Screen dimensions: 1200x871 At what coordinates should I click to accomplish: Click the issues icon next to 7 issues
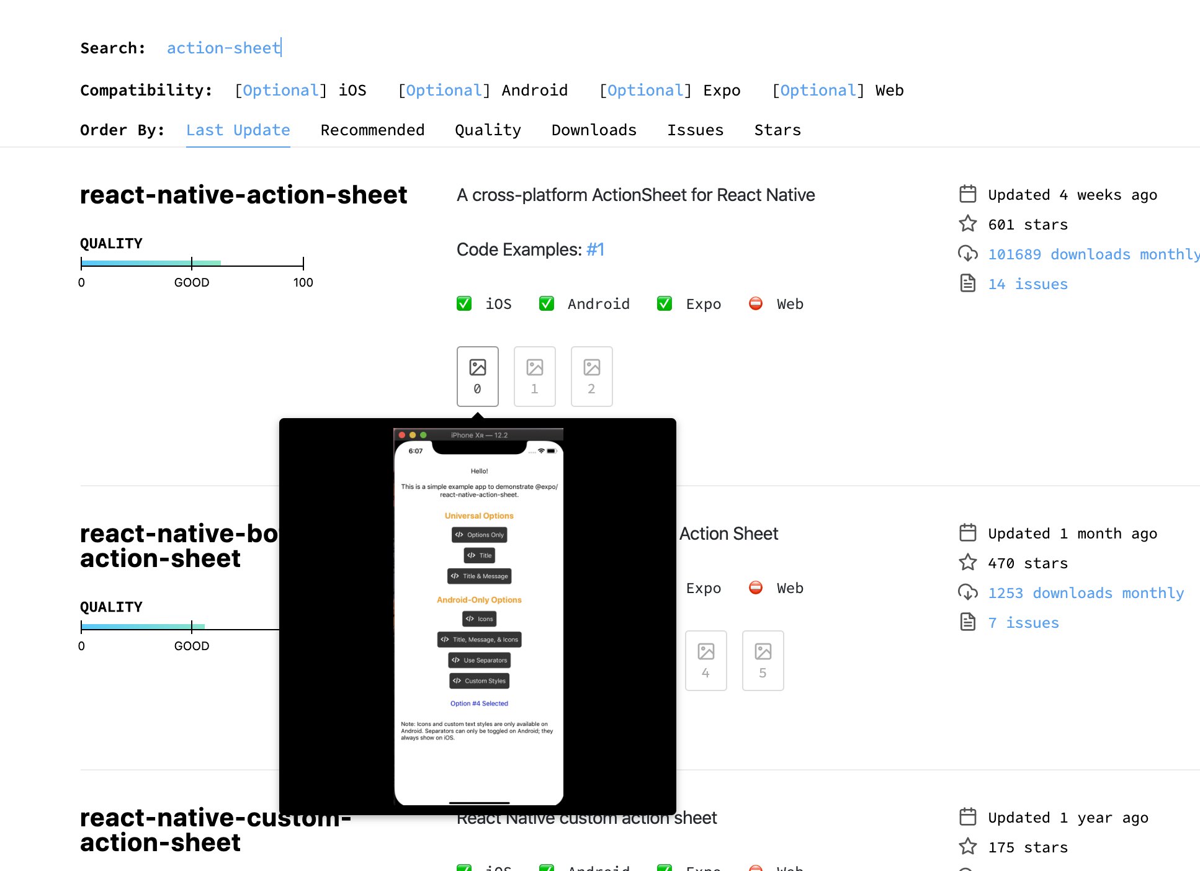pyautogui.click(x=968, y=622)
